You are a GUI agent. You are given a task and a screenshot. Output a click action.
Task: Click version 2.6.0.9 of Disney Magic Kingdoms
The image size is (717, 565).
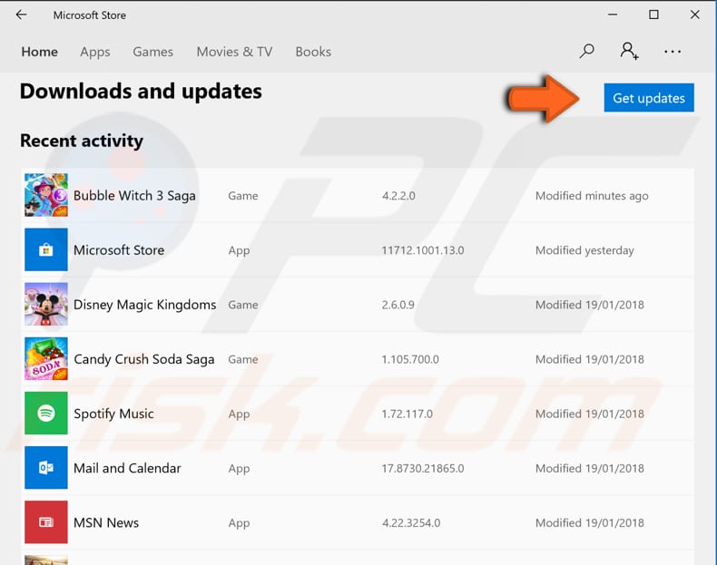398,305
